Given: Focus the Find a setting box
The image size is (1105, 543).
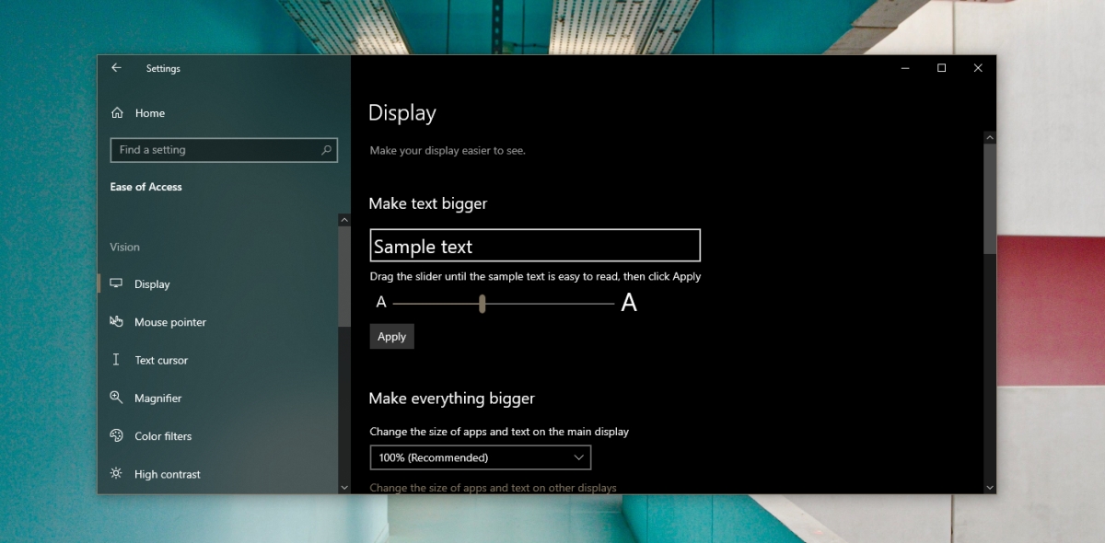Looking at the screenshot, I should (x=224, y=150).
